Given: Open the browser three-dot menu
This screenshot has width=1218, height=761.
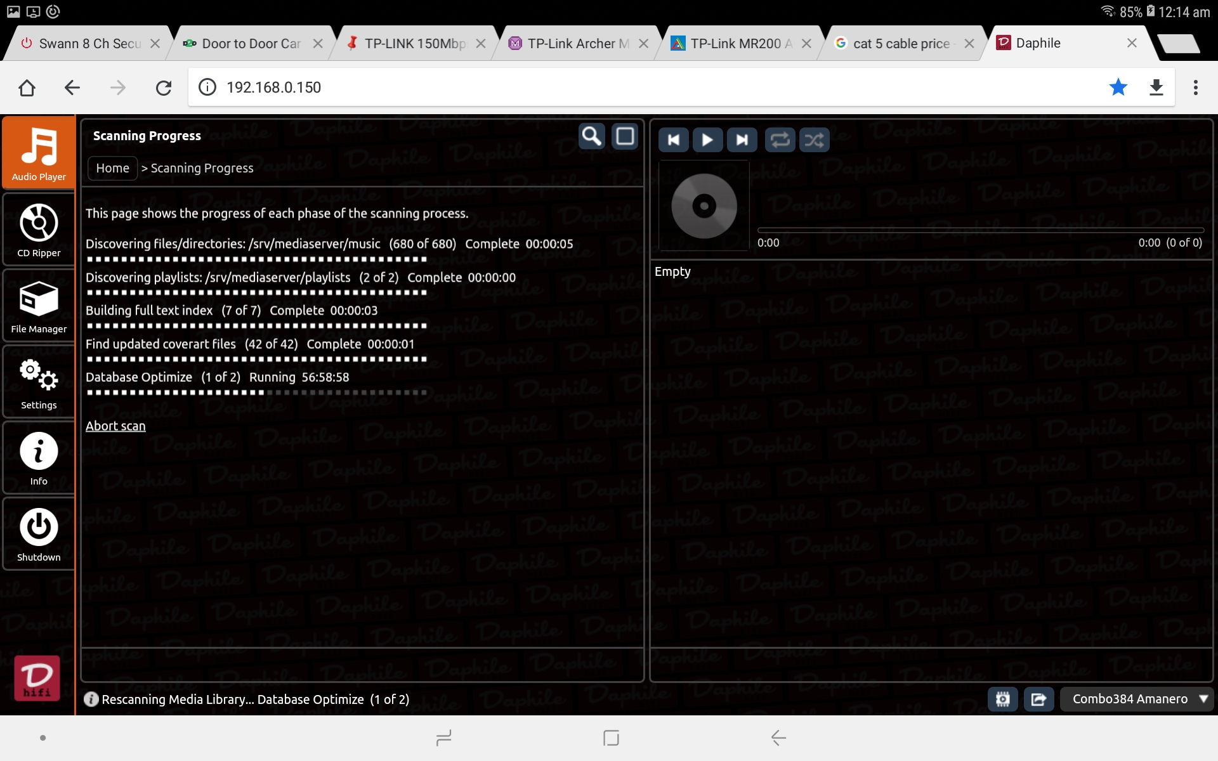Looking at the screenshot, I should [1196, 88].
